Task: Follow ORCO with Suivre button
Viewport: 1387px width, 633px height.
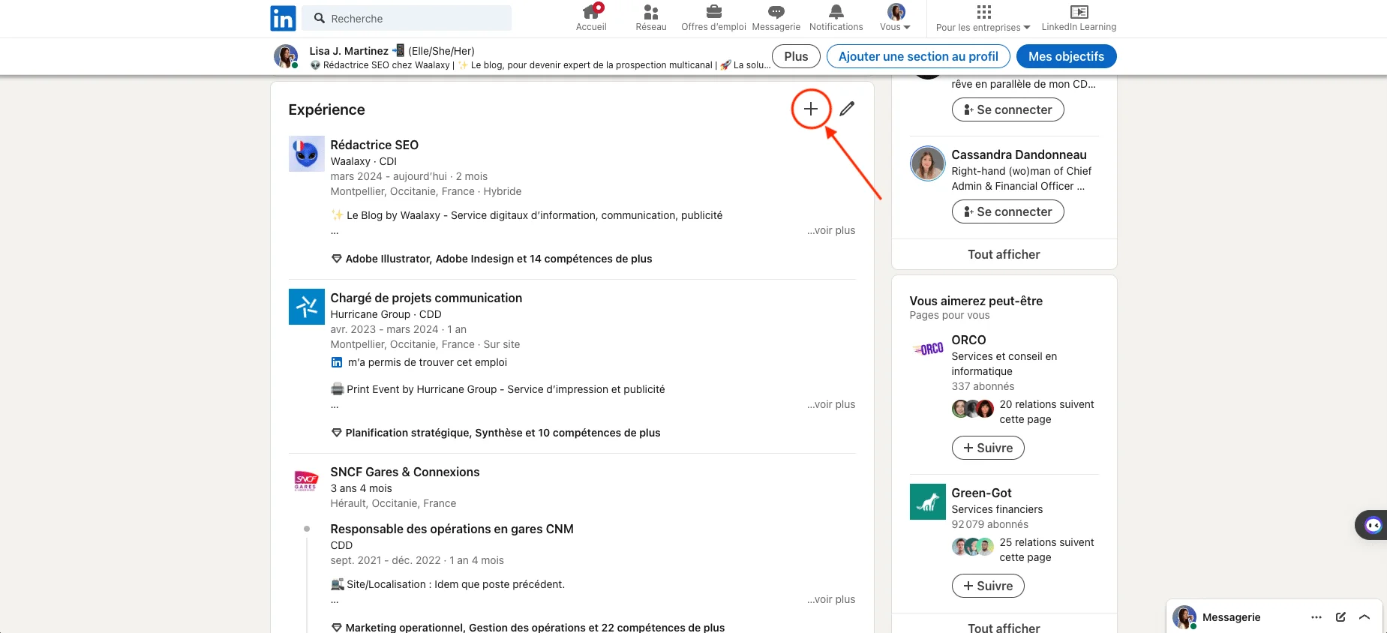Action: coord(988,448)
